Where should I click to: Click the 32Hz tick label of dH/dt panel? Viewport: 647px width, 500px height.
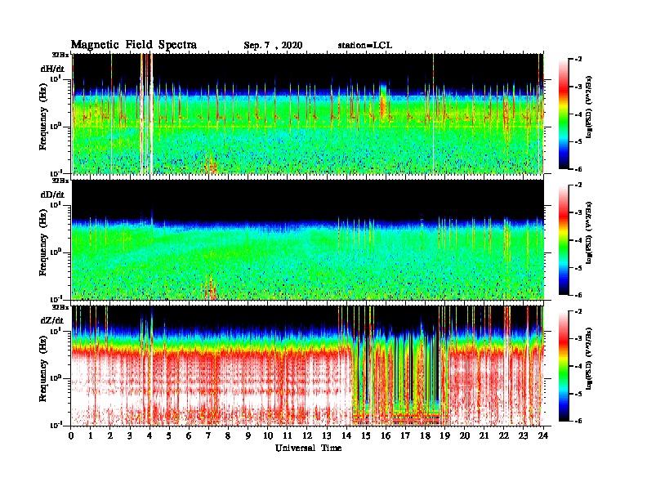(x=60, y=55)
